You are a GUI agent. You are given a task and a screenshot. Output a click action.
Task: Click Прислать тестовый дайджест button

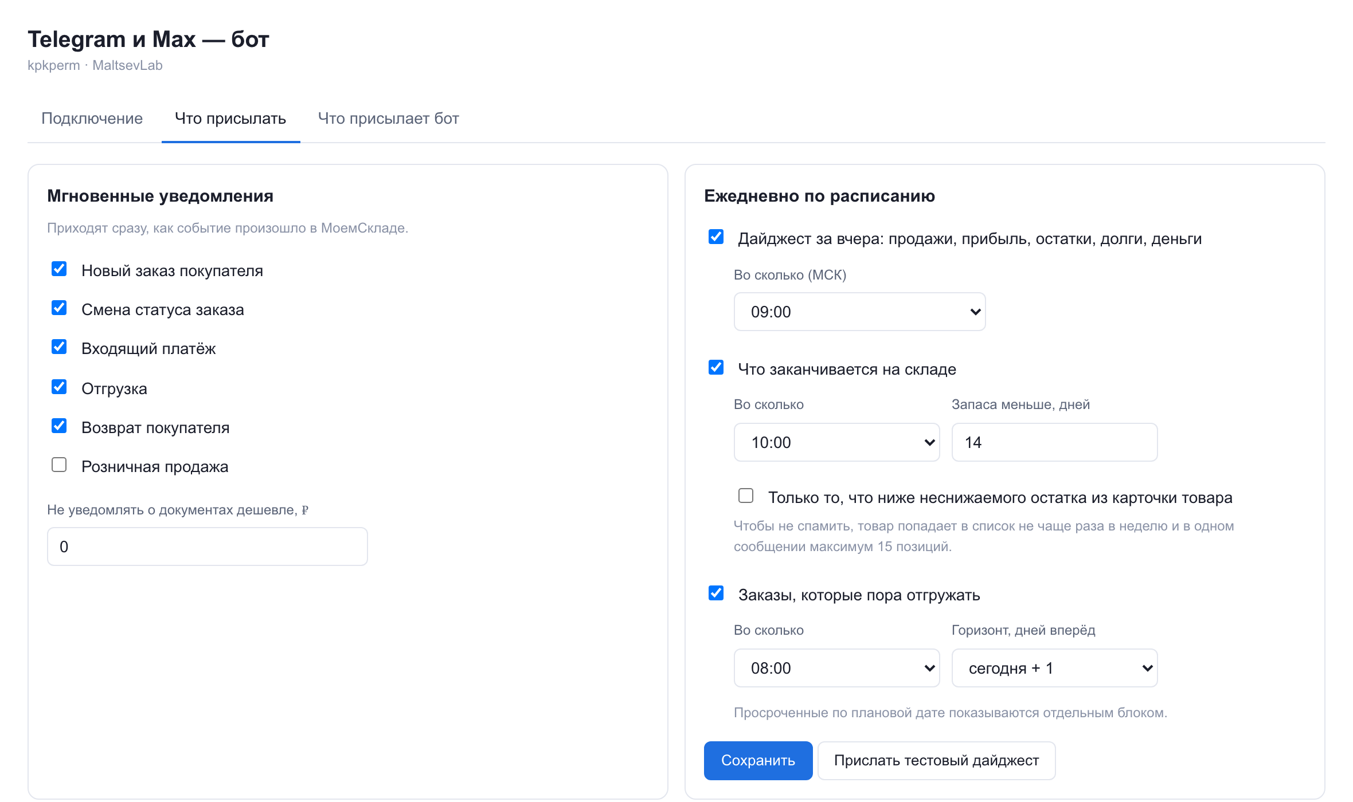(937, 761)
